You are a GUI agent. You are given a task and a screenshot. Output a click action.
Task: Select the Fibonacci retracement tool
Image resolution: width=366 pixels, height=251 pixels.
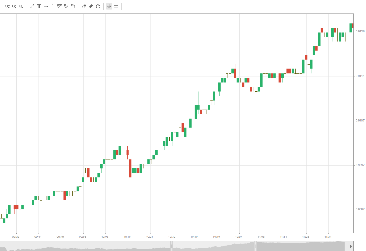click(x=59, y=6)
